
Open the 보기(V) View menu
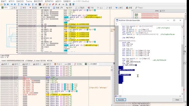pyautogui.click(x=12, y=1)
